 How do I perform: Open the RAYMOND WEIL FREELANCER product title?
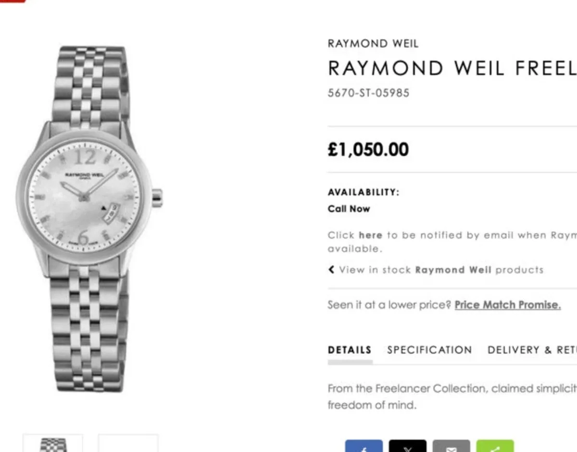click(451, 67)
